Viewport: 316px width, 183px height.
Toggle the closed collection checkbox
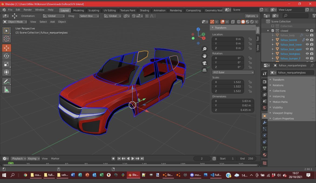tap(273, 30)
